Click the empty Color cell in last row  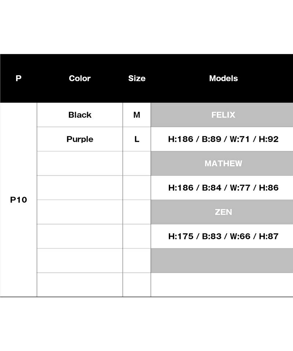79,285
